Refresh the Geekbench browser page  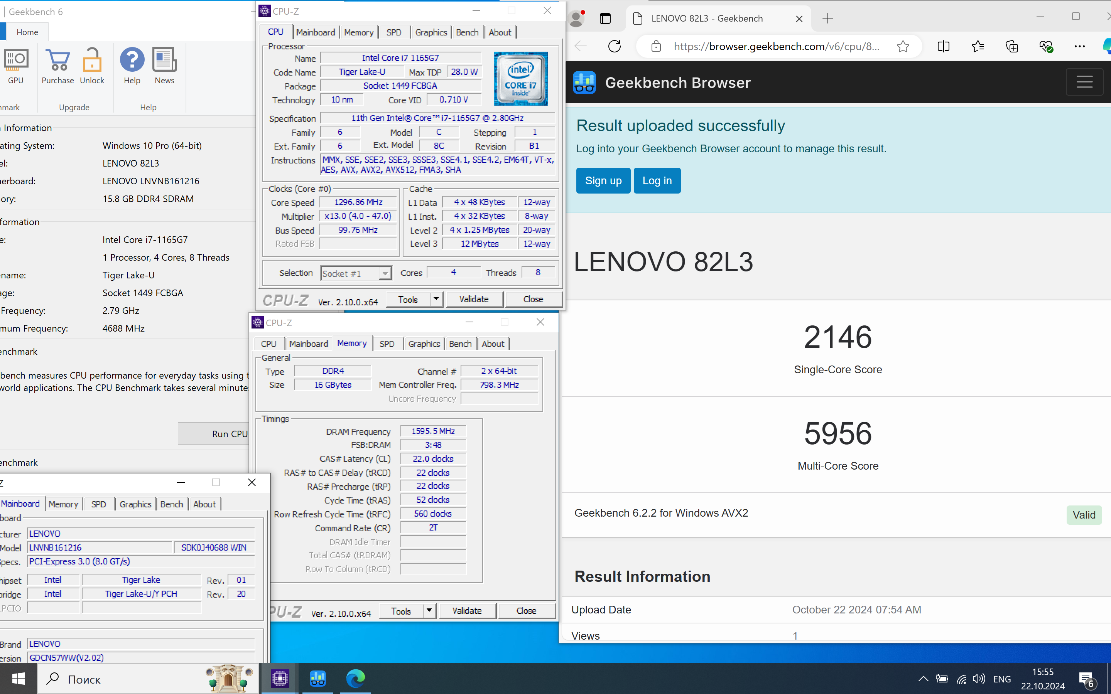click(614, 46)
